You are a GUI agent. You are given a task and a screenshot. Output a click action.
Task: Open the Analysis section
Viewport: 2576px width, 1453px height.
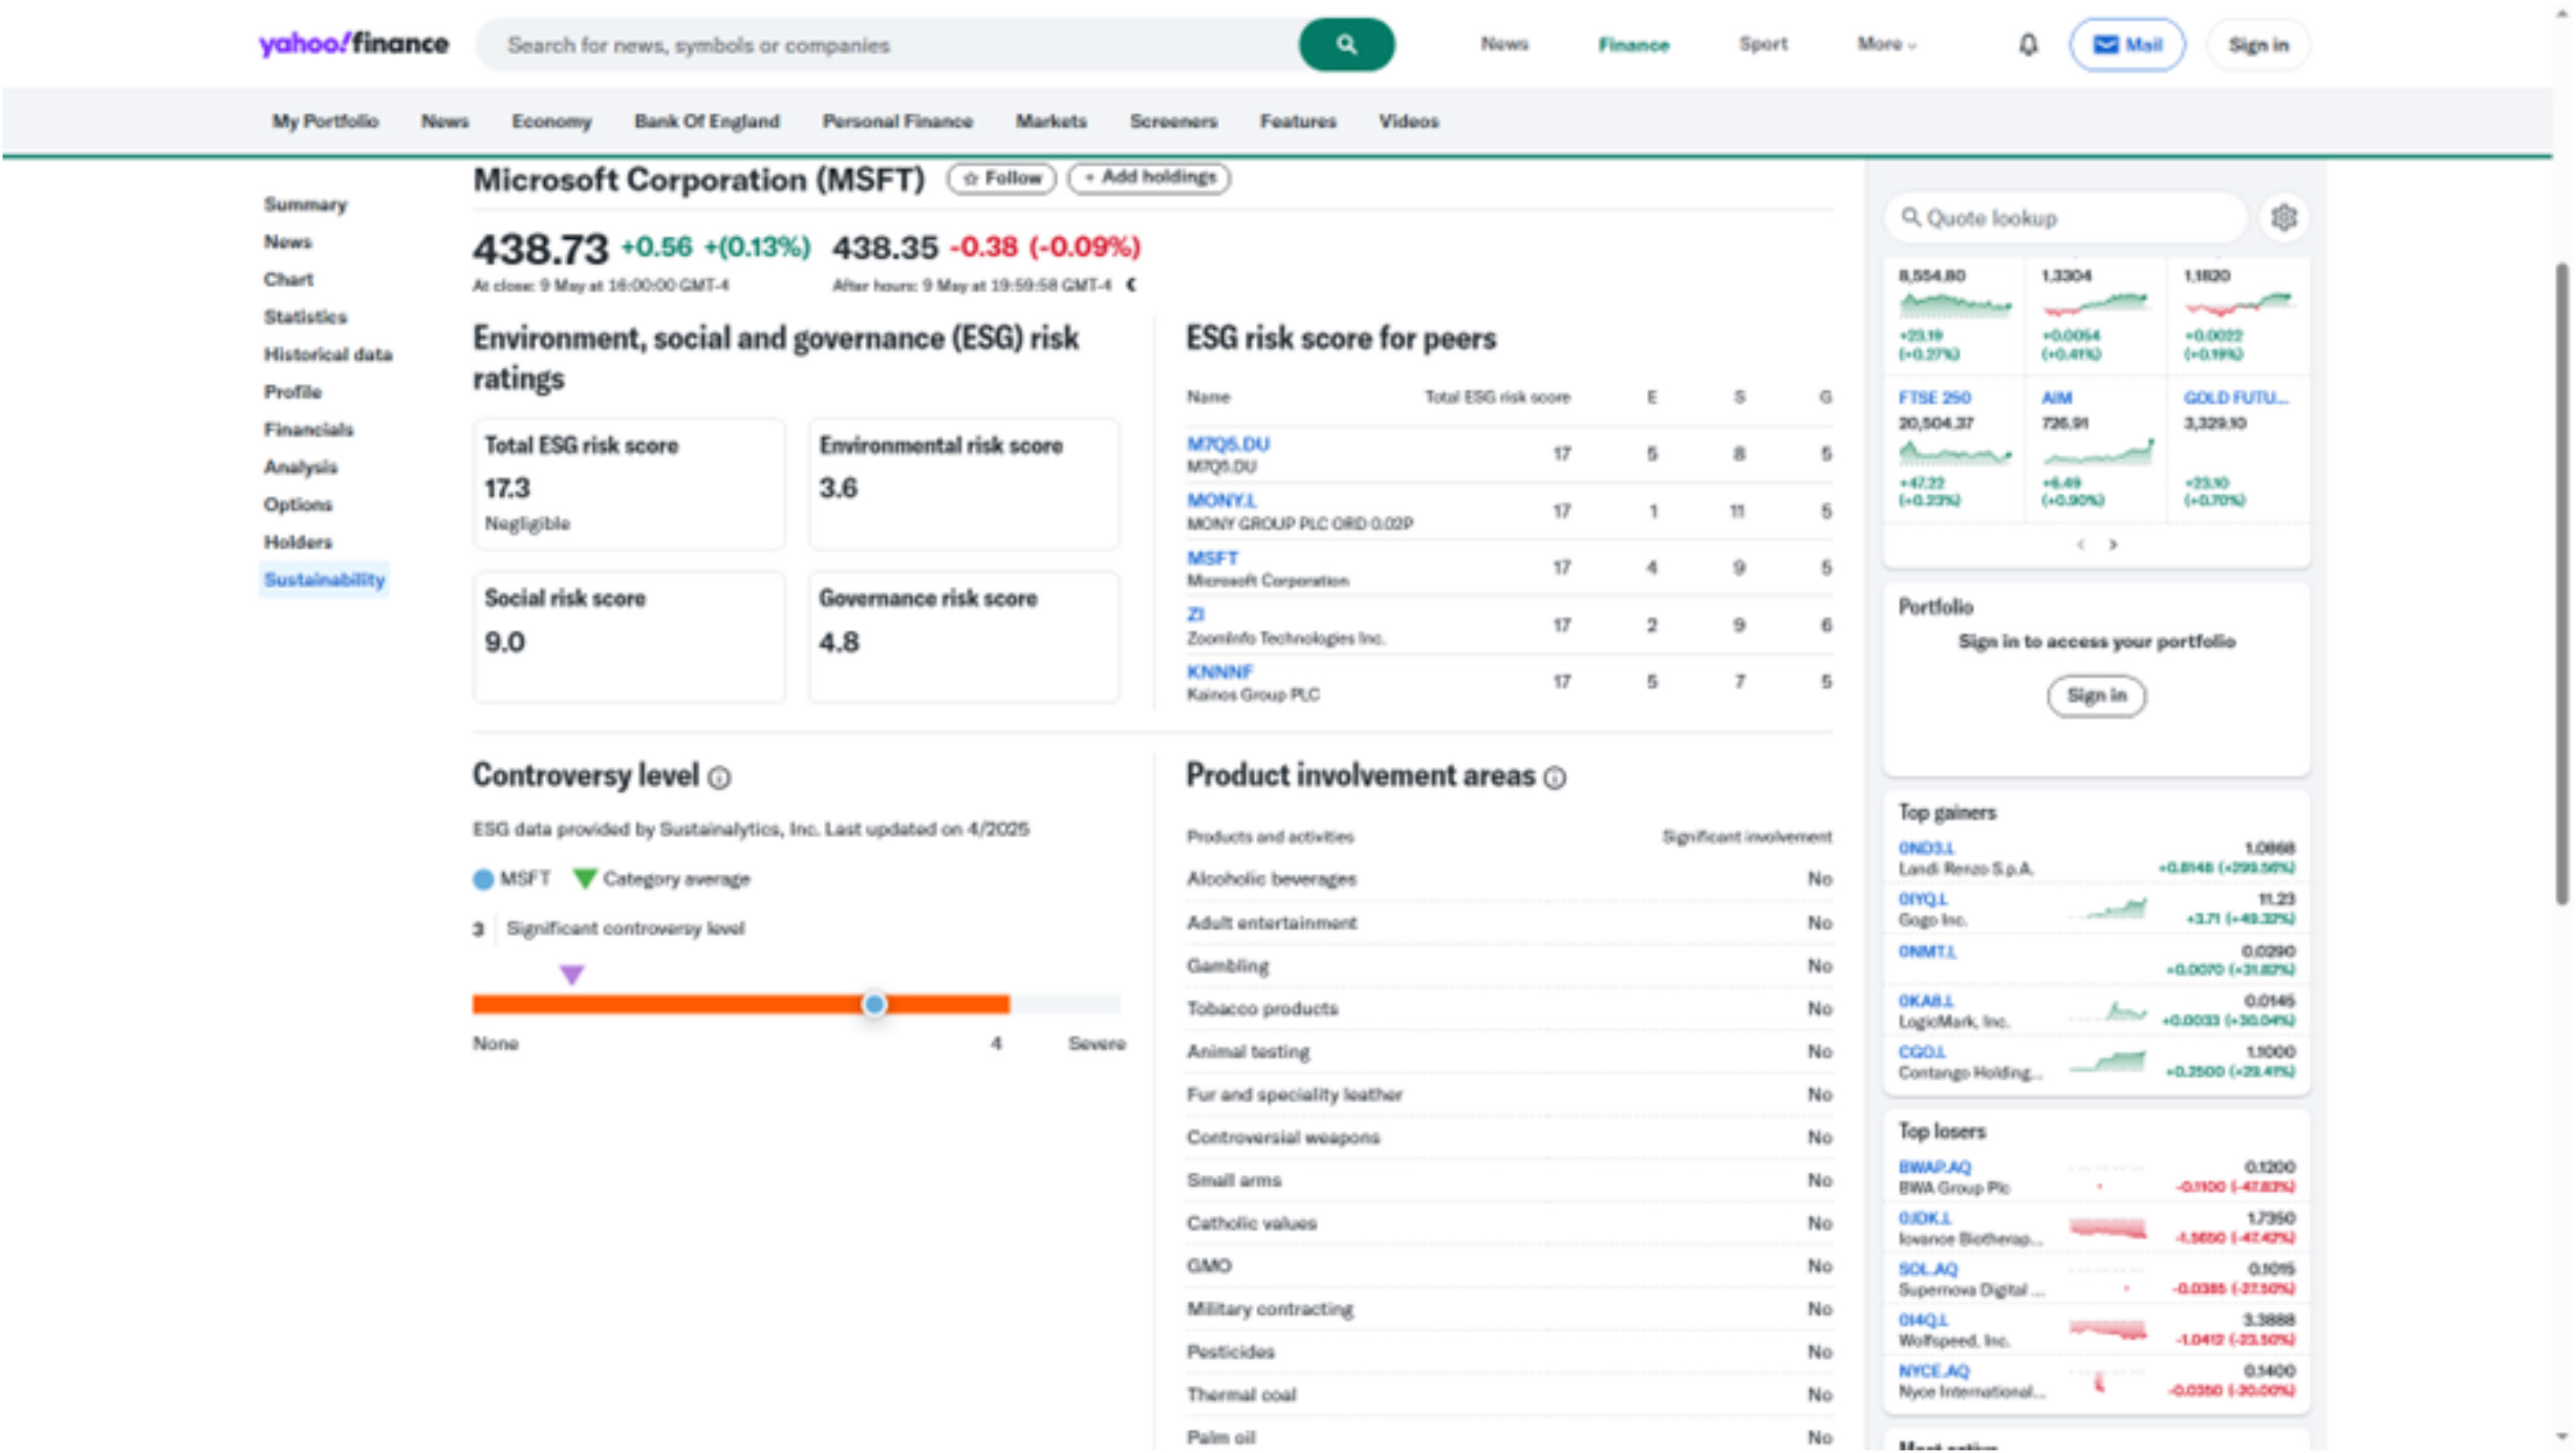click(300, 467)
